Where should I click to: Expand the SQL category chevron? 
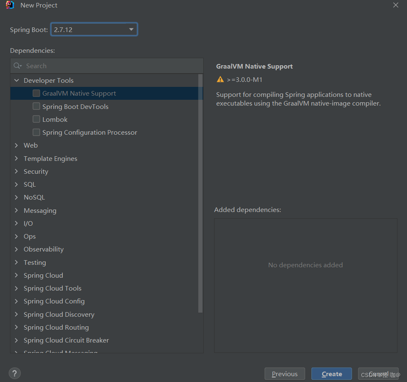tap(17, 184)
